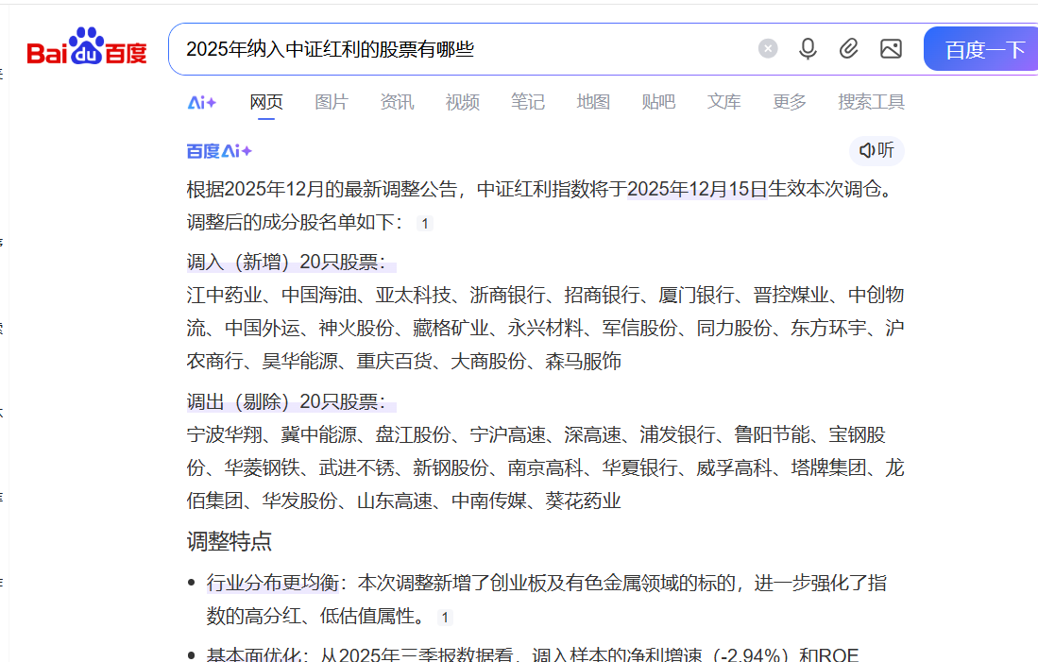Click the 基本面优化 bullet text
Image resolution: width=1038 pixels, height=662 pixels.
[254, 655]
